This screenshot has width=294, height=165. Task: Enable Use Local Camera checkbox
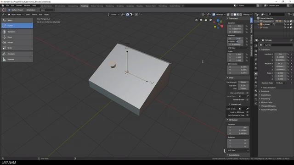coord(247,93)
